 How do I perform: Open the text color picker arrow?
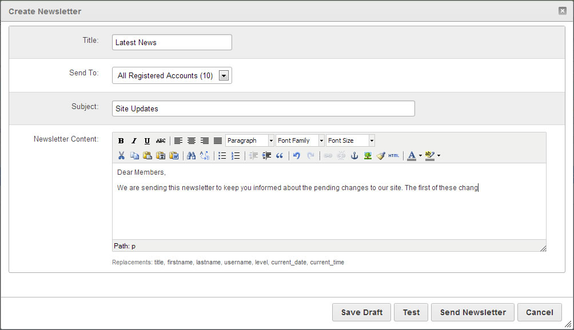point(420,156)
